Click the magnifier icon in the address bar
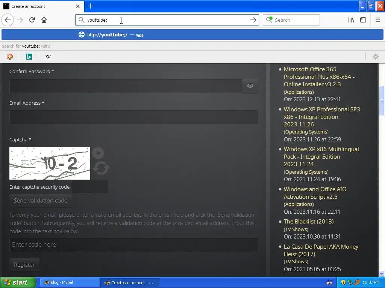Screen dimensions: 385x288 point(81,20)
